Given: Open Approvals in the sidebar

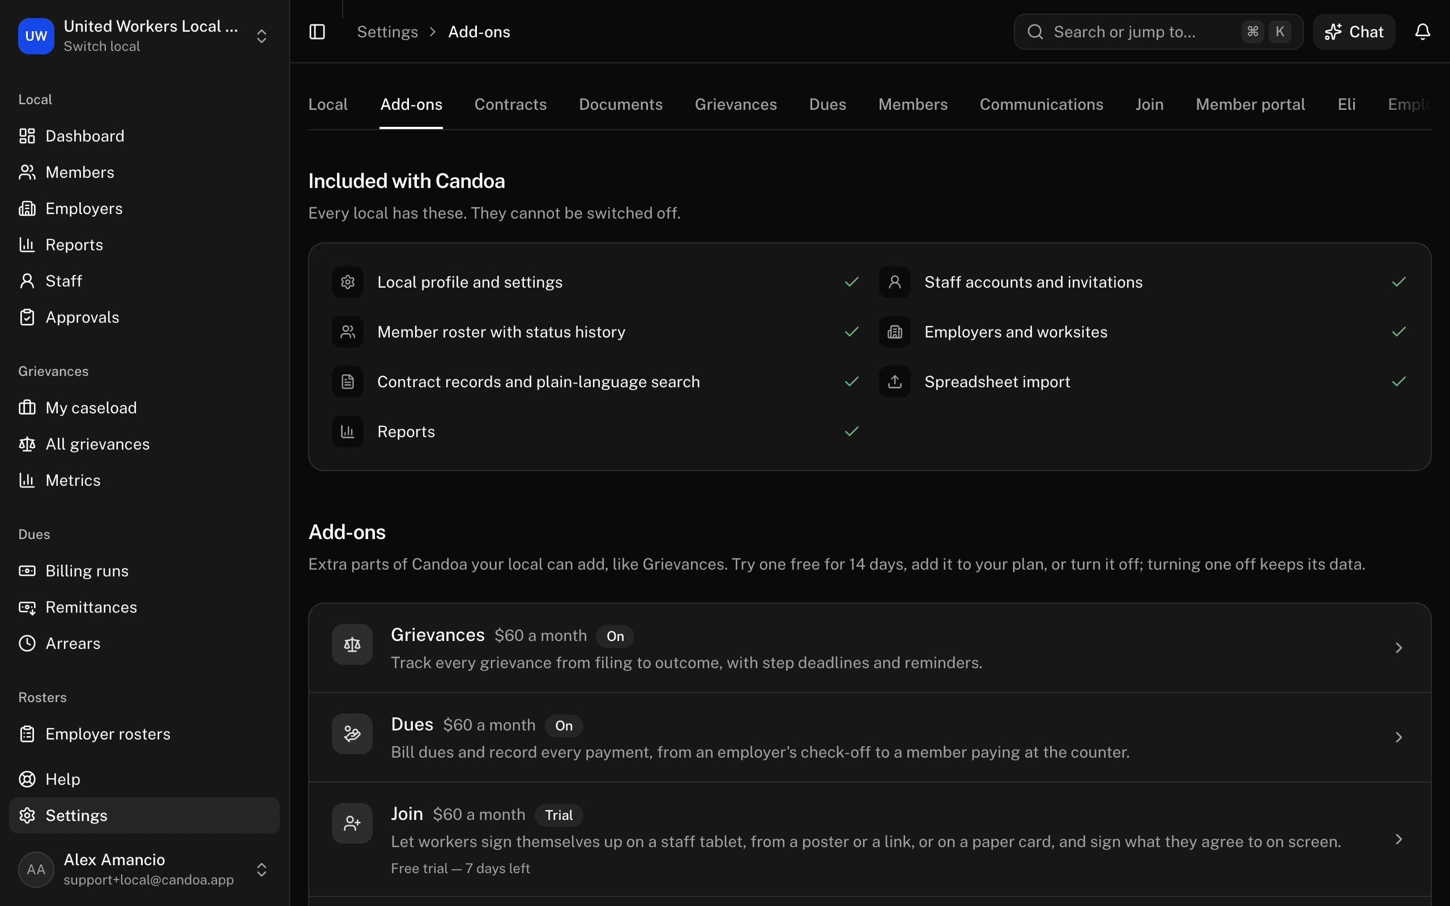Looking at the screenshot, I should (x=144, y=317).
